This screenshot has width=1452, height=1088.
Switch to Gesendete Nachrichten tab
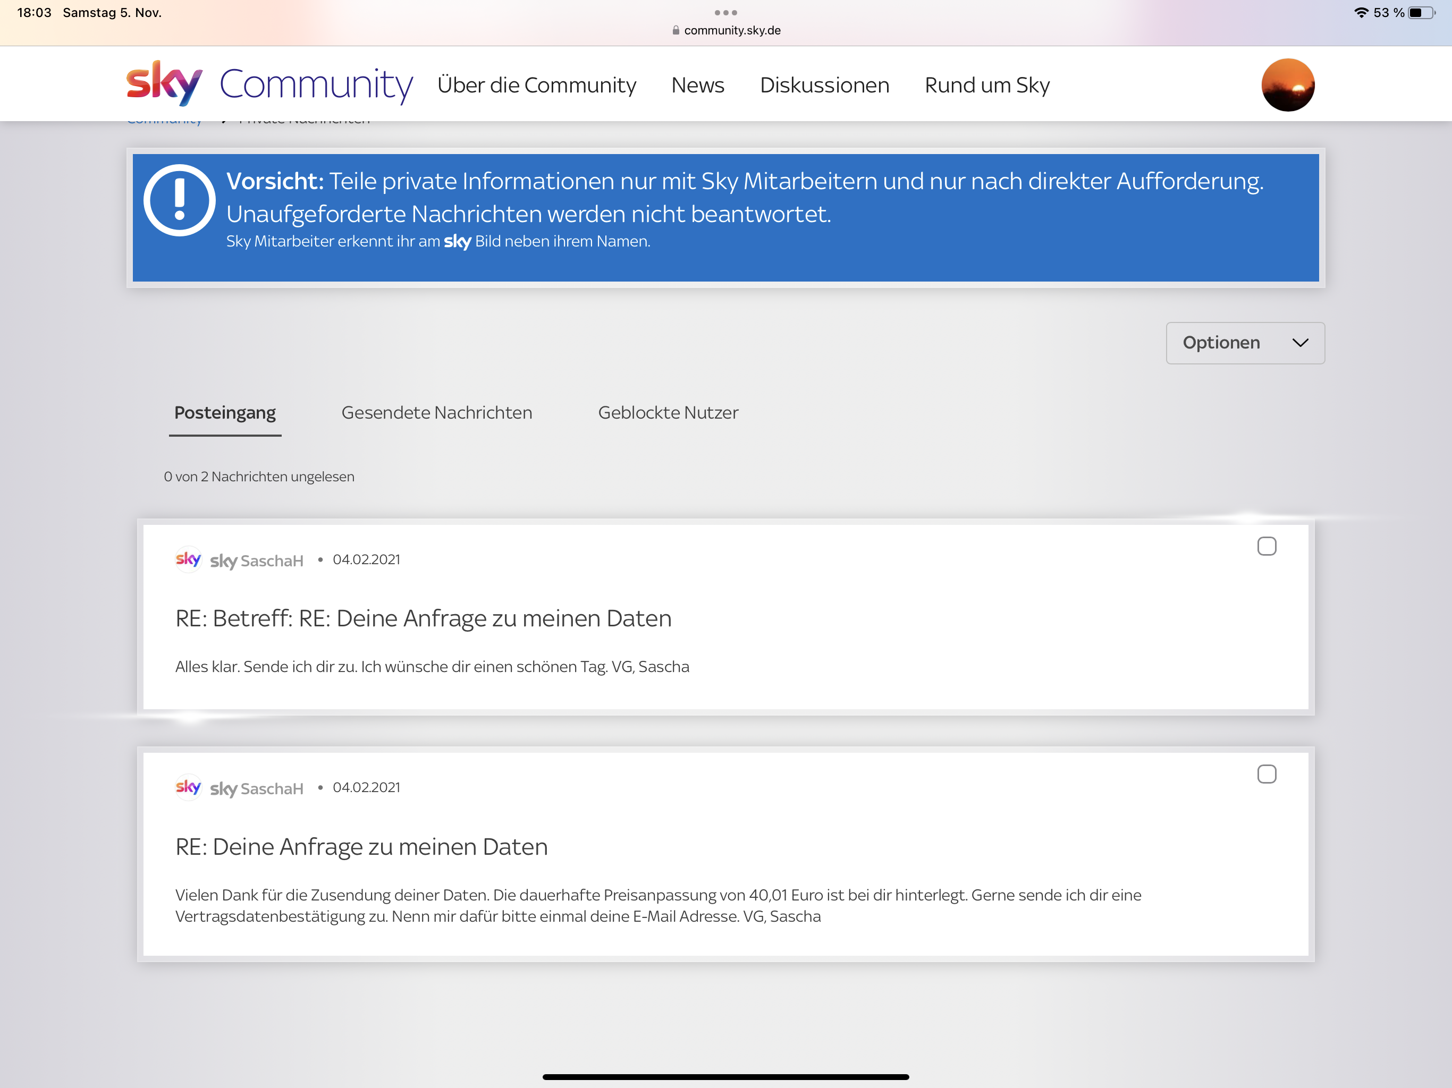tap(436, 413)
